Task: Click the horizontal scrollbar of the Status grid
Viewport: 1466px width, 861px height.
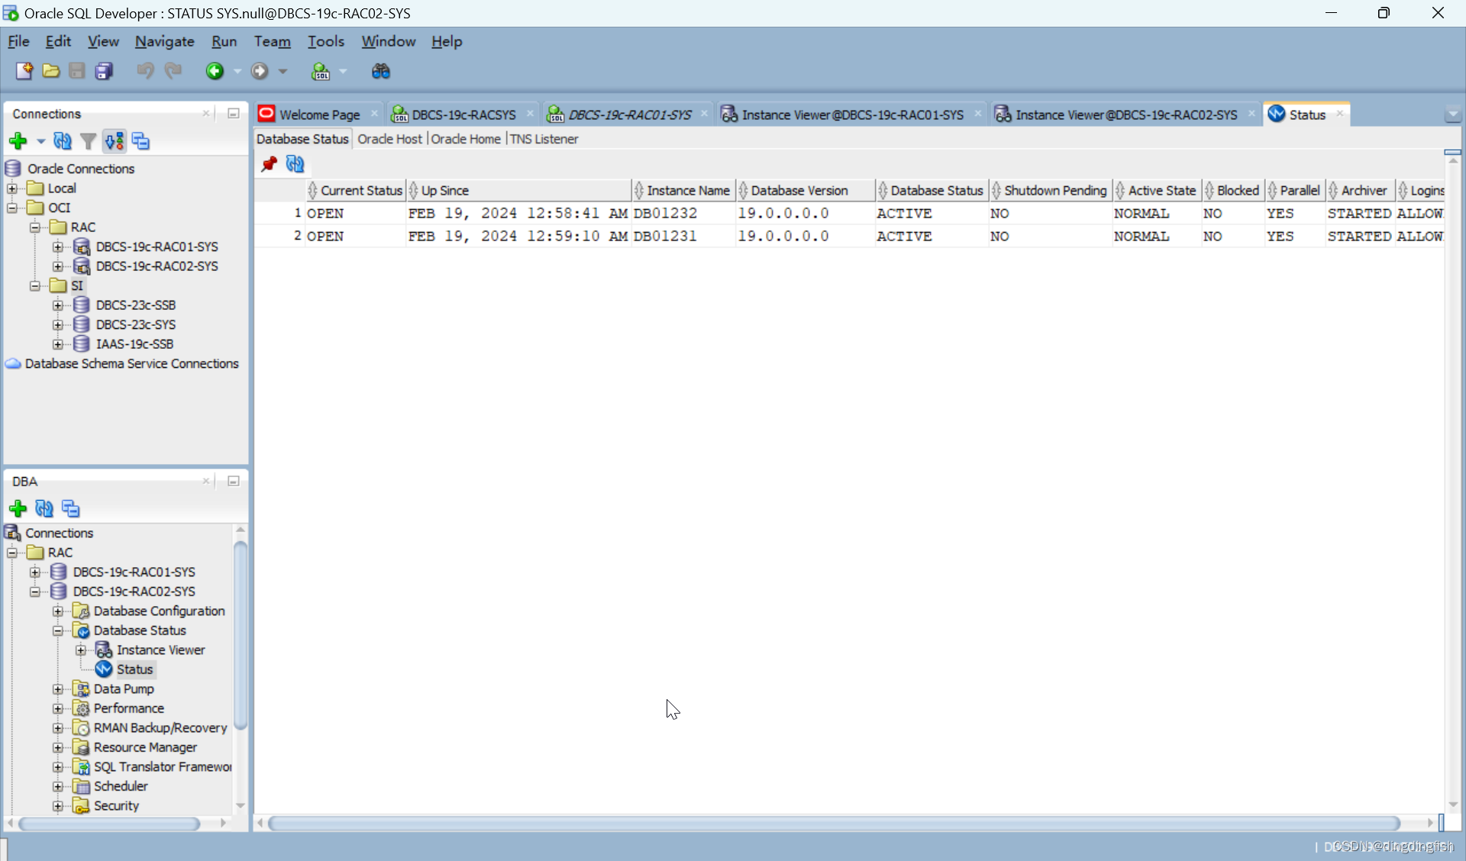Action: [834, 823]
